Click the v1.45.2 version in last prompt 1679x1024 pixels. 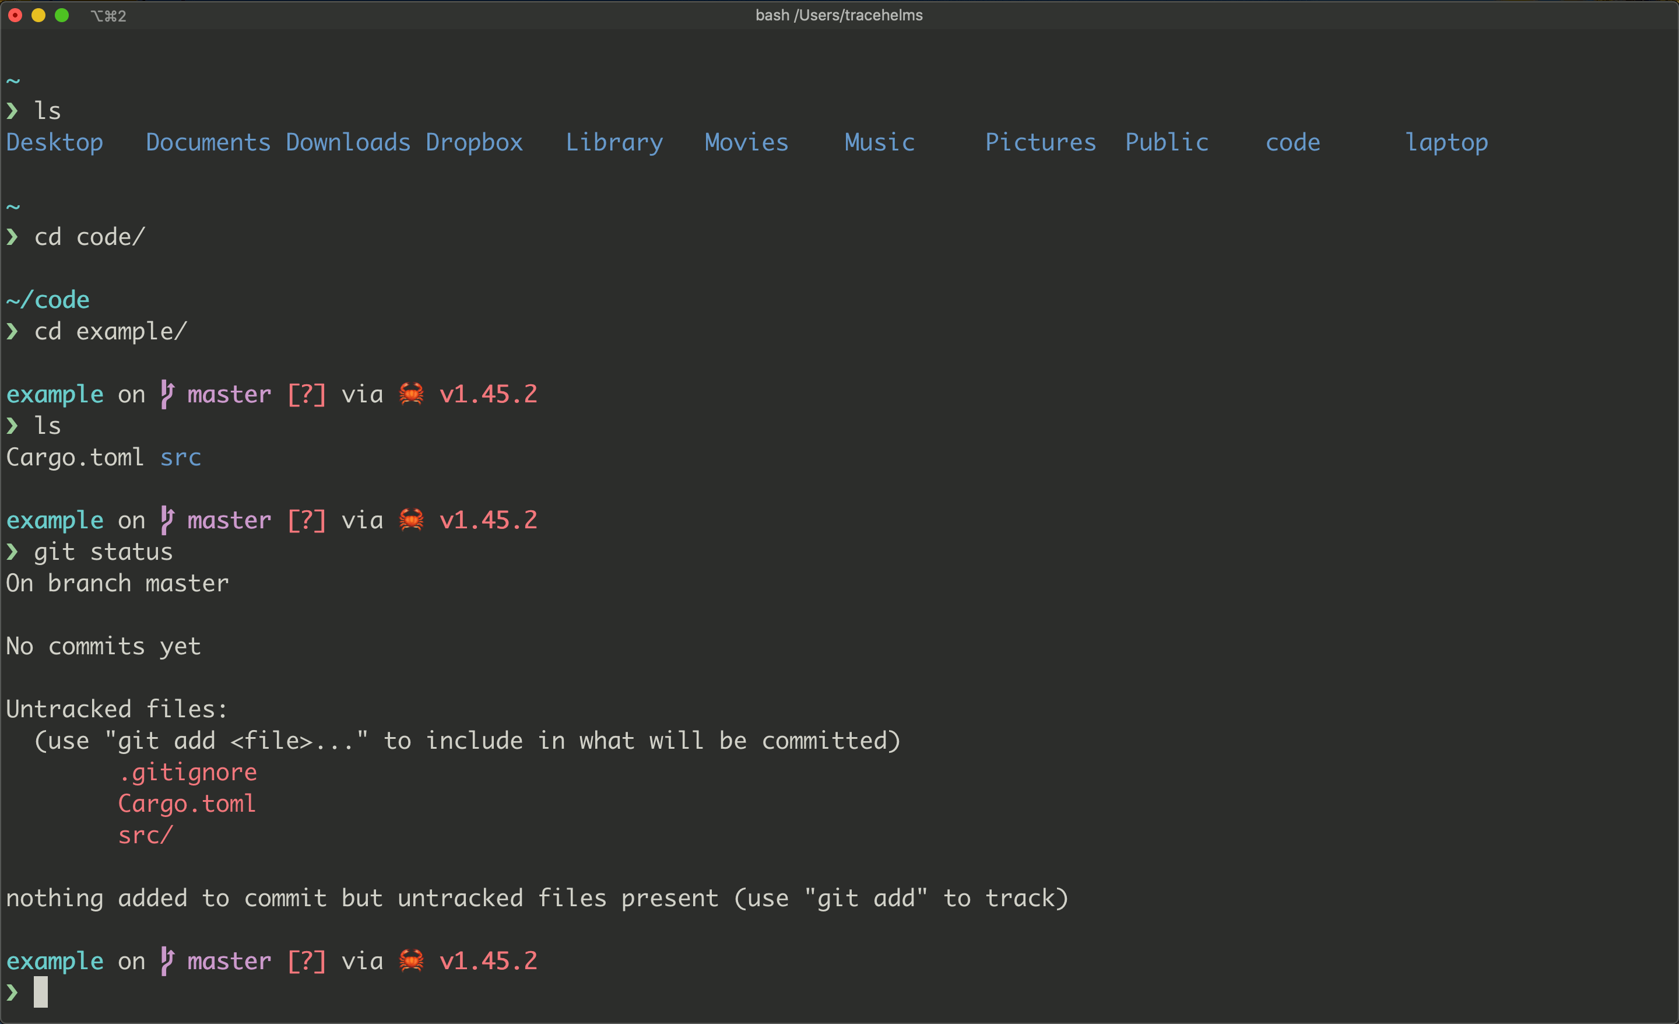coord(489,960)
